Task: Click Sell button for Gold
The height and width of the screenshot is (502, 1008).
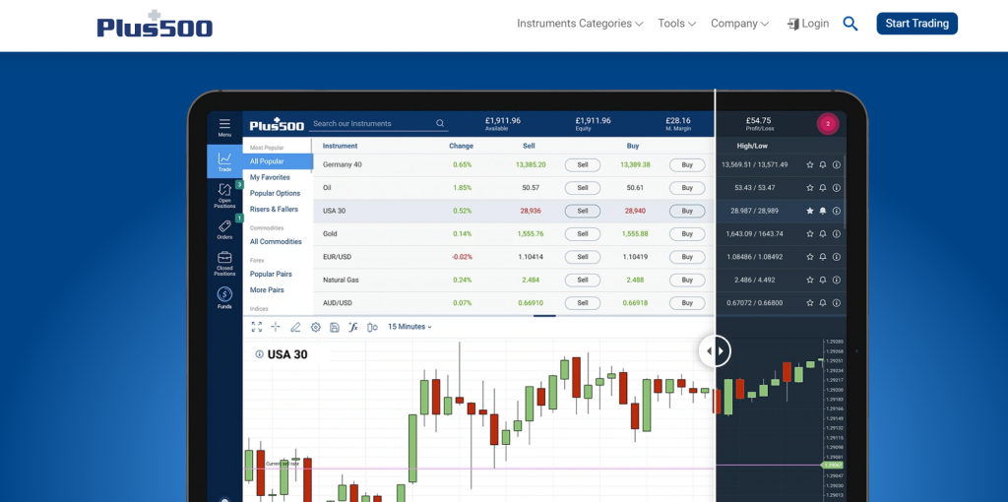Action: (x=583, y=234)
